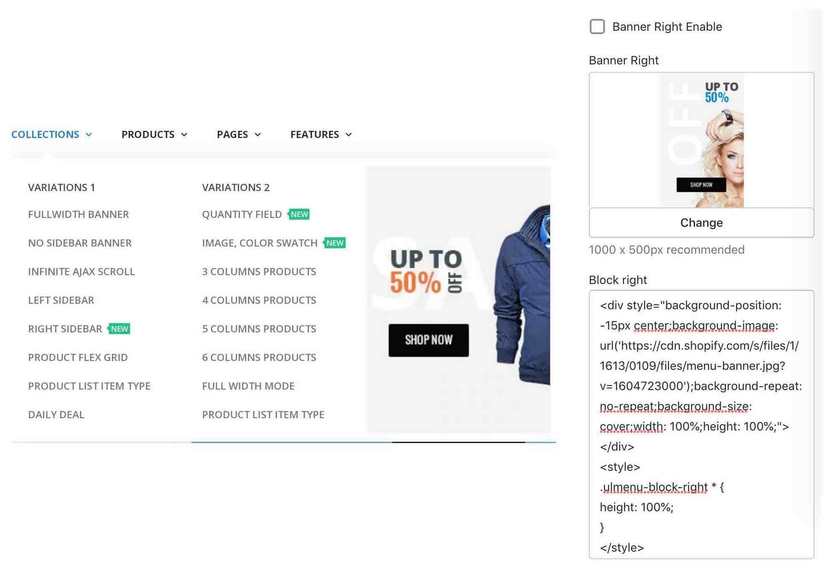Screen dimensions: 836x576
Task: Choose Full Width Mode menu entry
Action: click(248, 386)
